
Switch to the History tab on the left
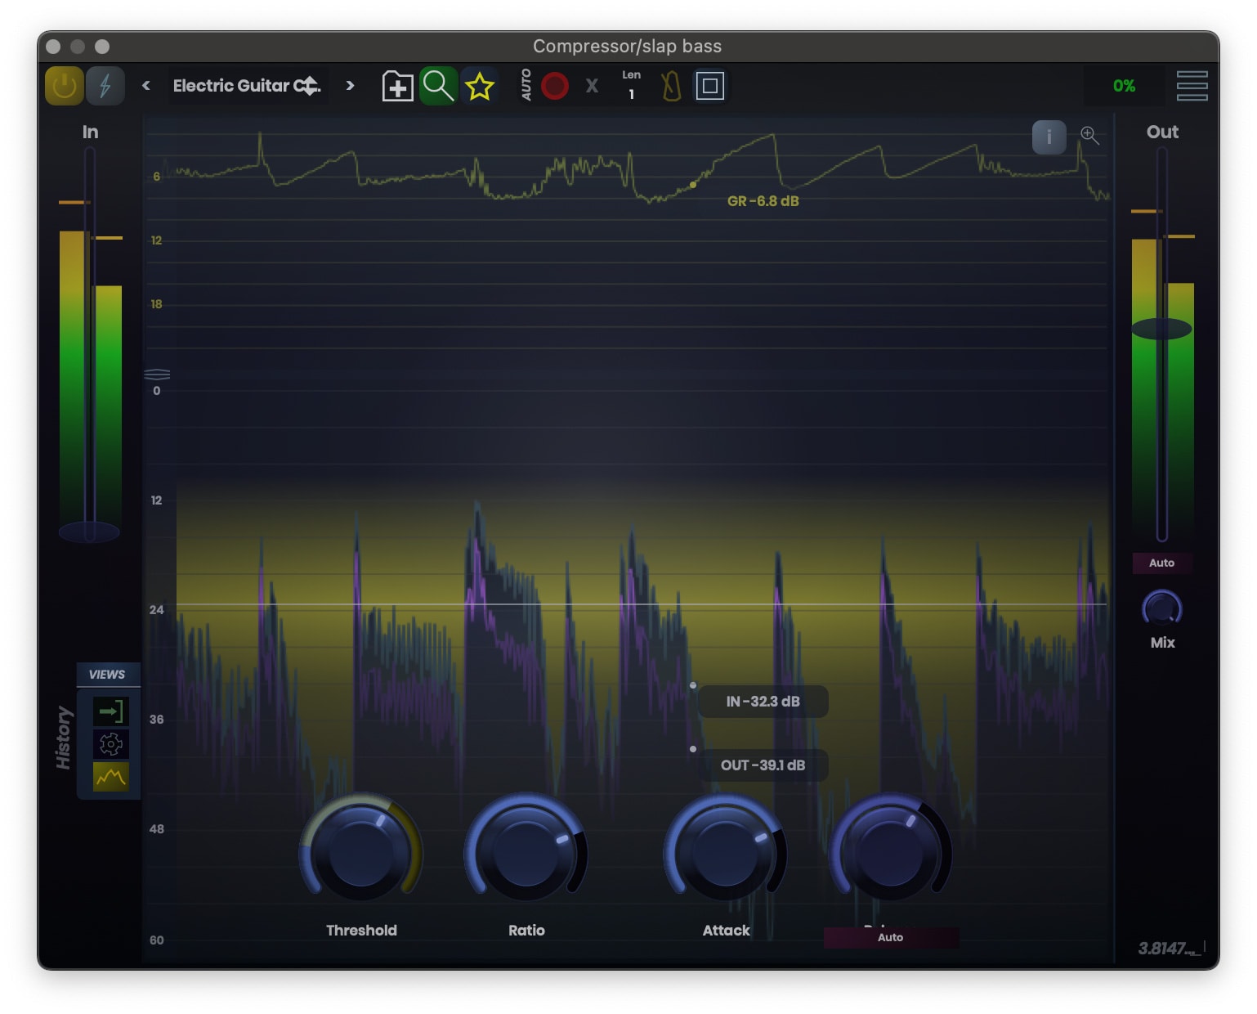(x=64, y=736)
